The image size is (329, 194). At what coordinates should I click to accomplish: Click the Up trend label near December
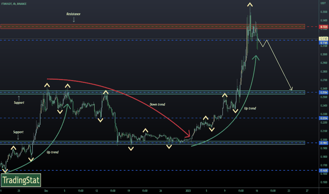(53, 152)
